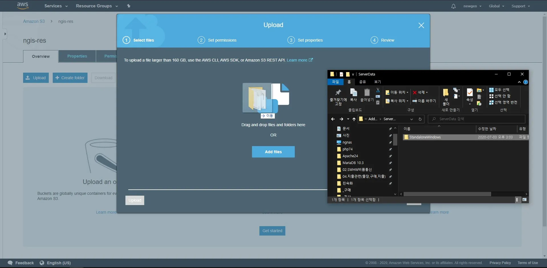
Task: Switch to details view using bottom-right toggle
Action: tap(518, 200)
